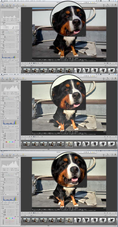
Task: Click the auto exposure button below the top histogram
Action: pos(16,20)
